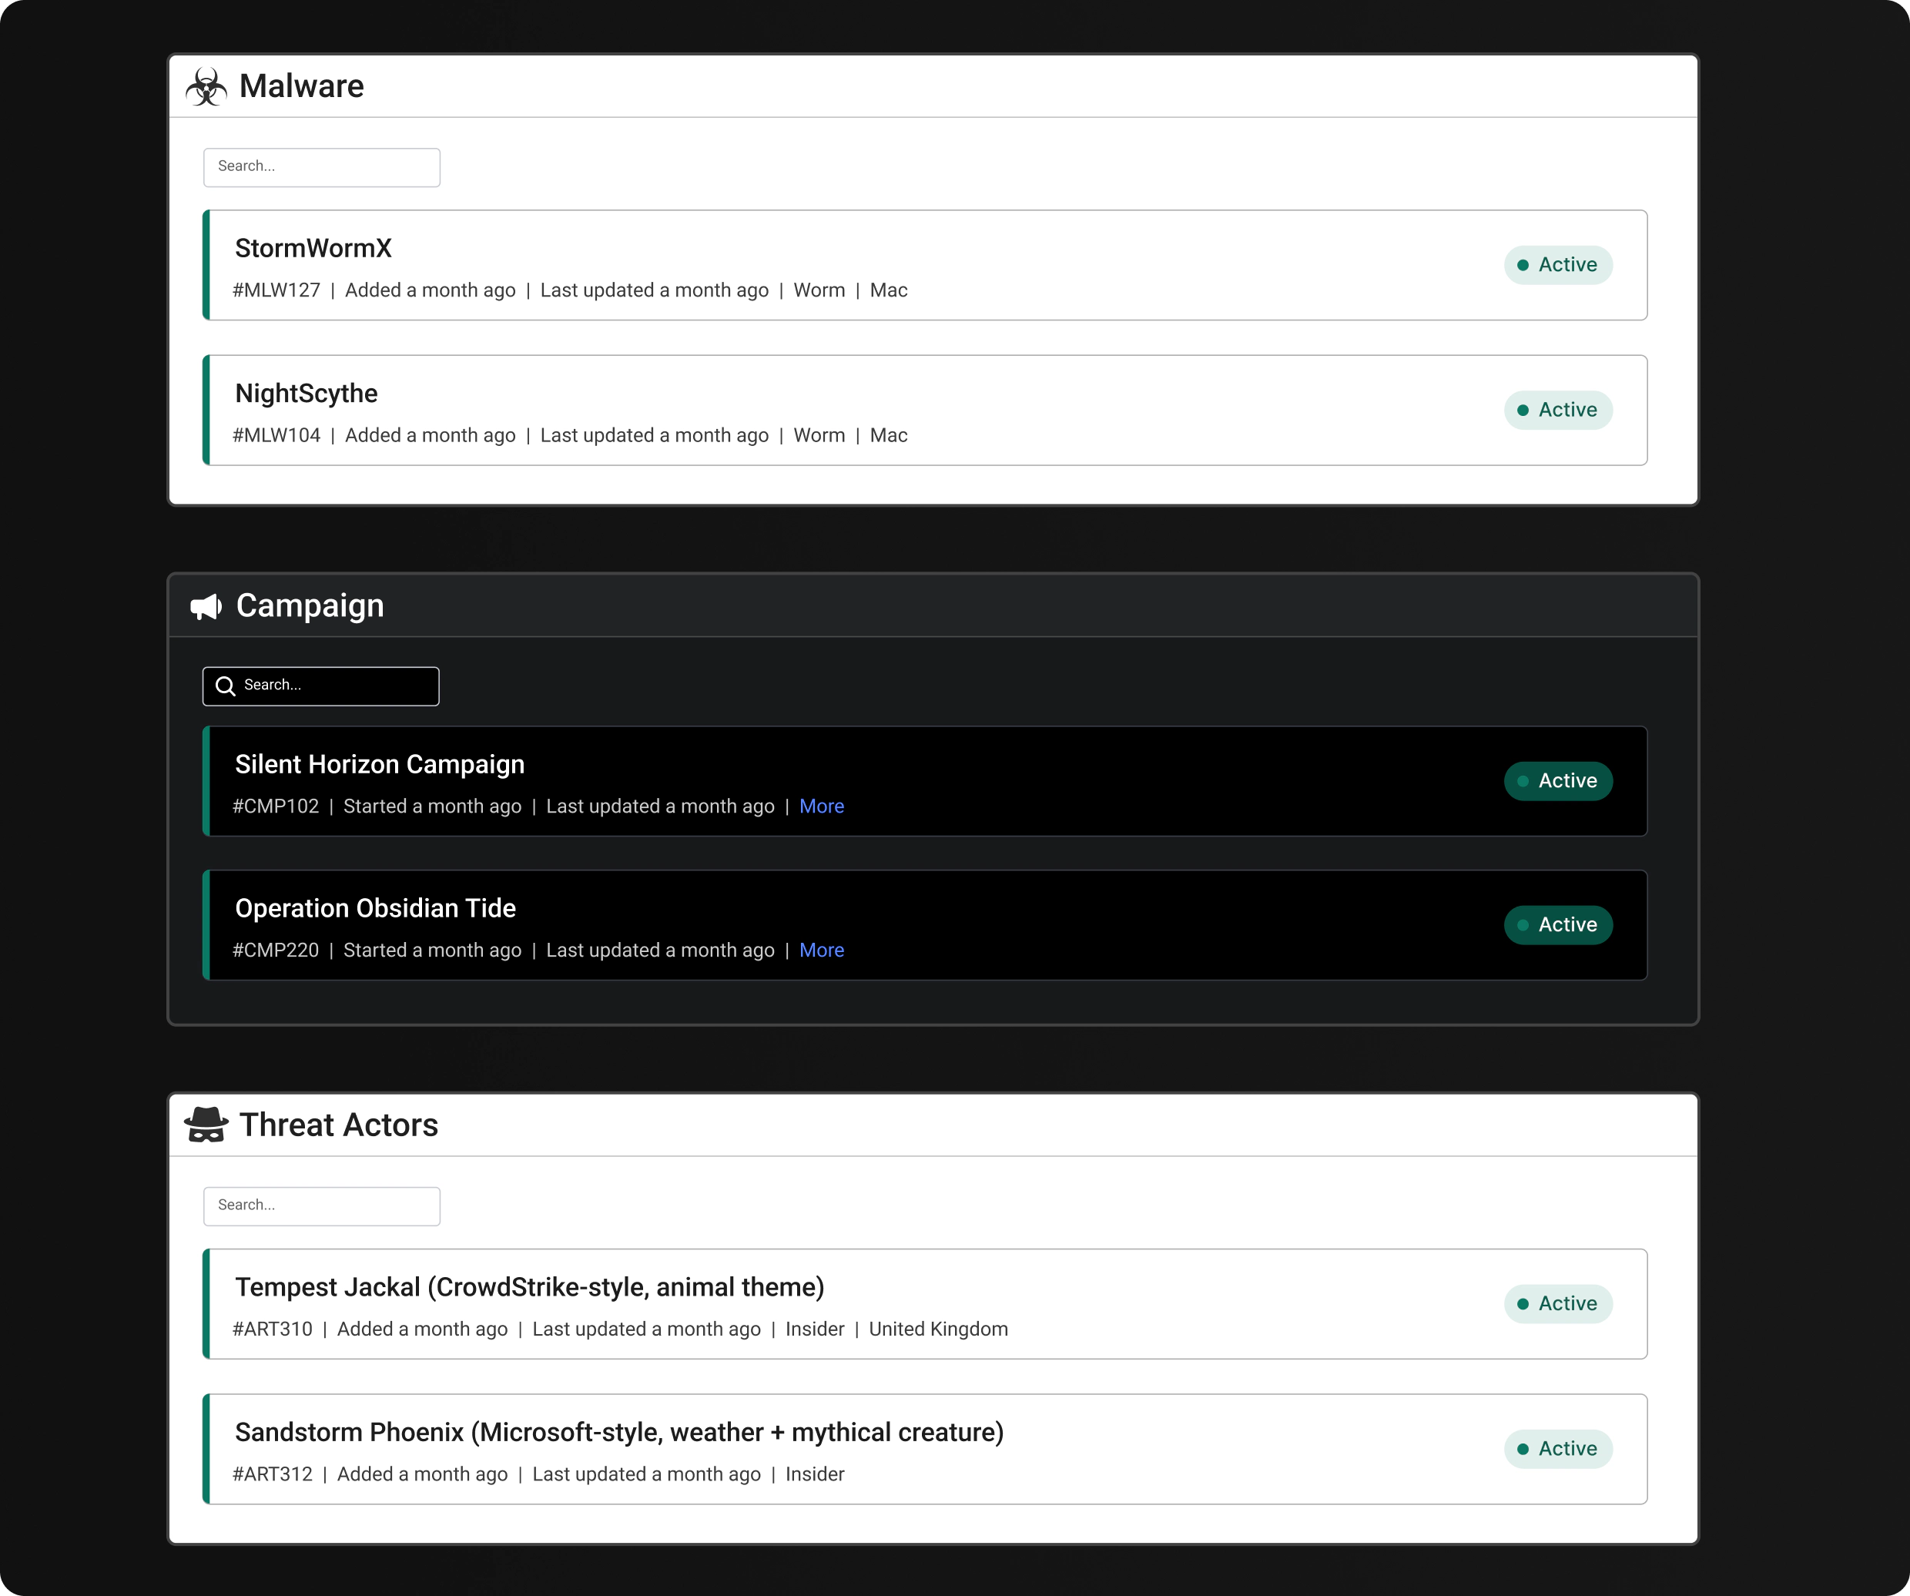This screenshot has height=1596, width=1910.
Task: Open the Tempest Jackal threat actor title
Action: pos(528,1287)
